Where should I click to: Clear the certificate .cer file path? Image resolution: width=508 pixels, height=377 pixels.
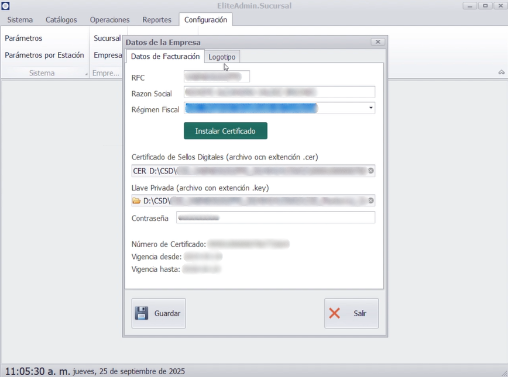pyautogui.click(x=370, y=171)
